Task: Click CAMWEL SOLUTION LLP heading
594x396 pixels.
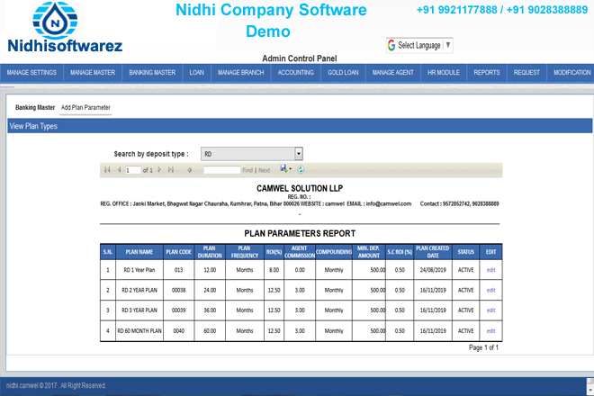Action: 300,188
